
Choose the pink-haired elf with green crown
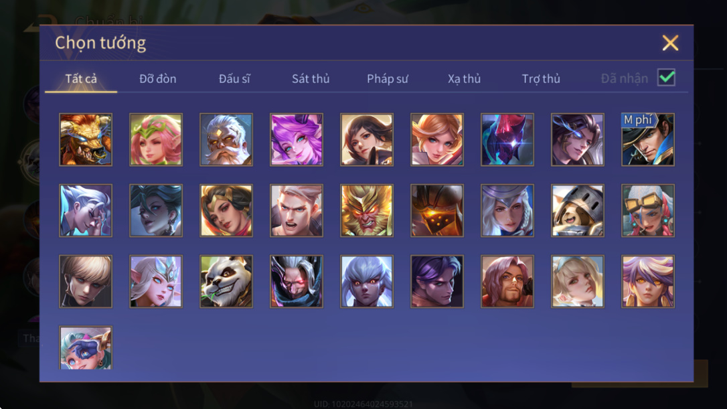tap(156, 140)
